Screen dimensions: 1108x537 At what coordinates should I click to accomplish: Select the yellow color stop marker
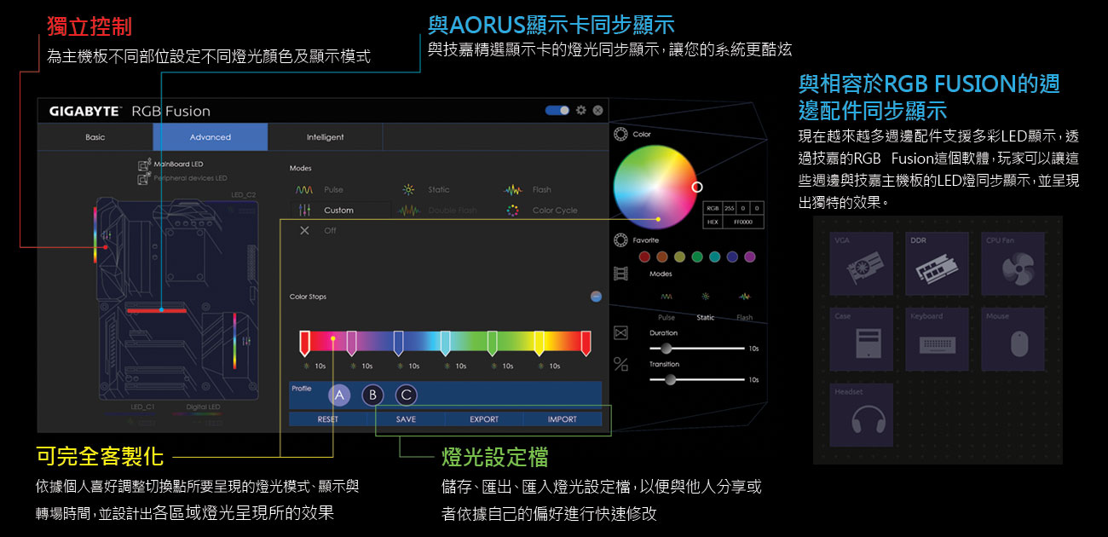pos(539,344)
